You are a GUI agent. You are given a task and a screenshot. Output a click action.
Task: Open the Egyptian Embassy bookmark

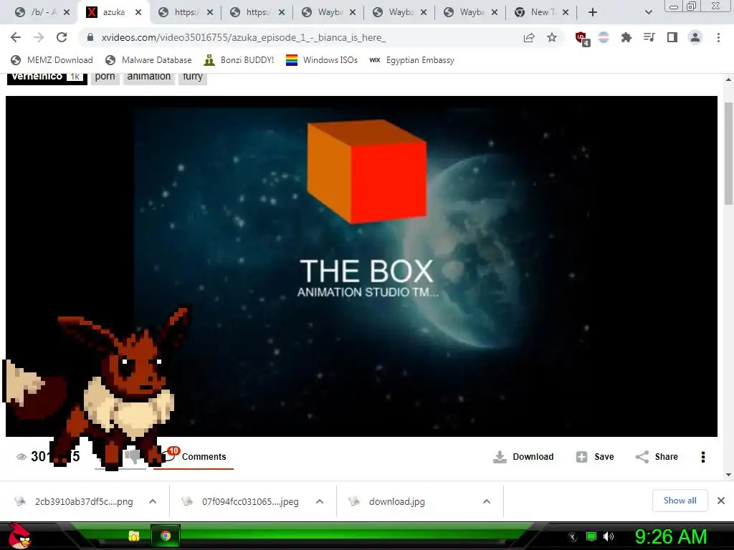(412, 60)
